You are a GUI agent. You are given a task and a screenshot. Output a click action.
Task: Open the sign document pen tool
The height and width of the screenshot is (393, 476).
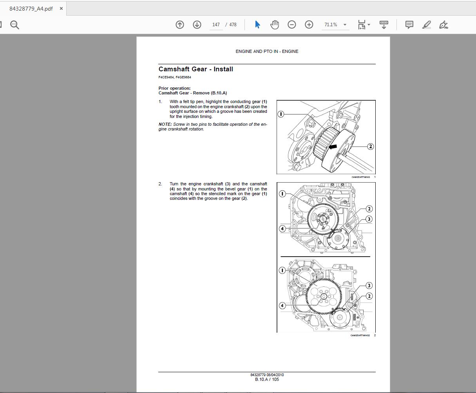point(443,25)
